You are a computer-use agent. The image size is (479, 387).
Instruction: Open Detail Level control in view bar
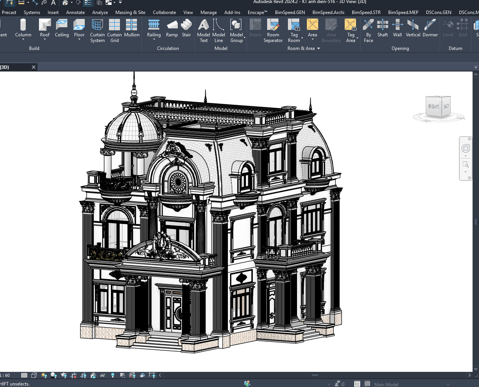24,375
